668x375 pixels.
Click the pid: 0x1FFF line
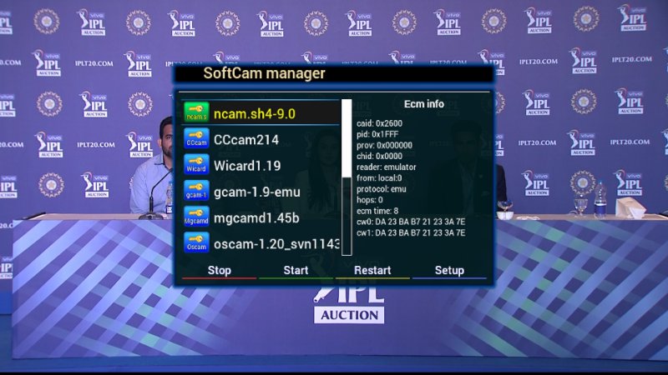(x=377, y=134)
